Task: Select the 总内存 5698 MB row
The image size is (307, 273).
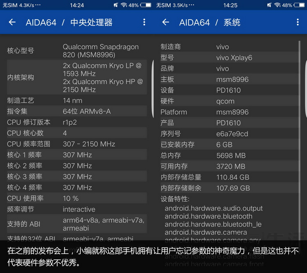Action: [x=230, y=155]
